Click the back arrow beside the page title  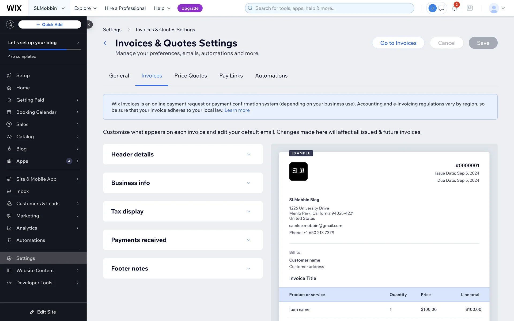point(105,43)
